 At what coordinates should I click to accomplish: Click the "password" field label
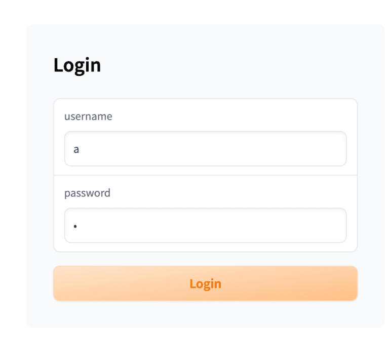point(87,193)
